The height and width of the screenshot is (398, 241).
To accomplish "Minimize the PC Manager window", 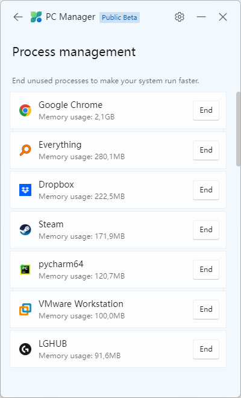I will tap(201, 17).
